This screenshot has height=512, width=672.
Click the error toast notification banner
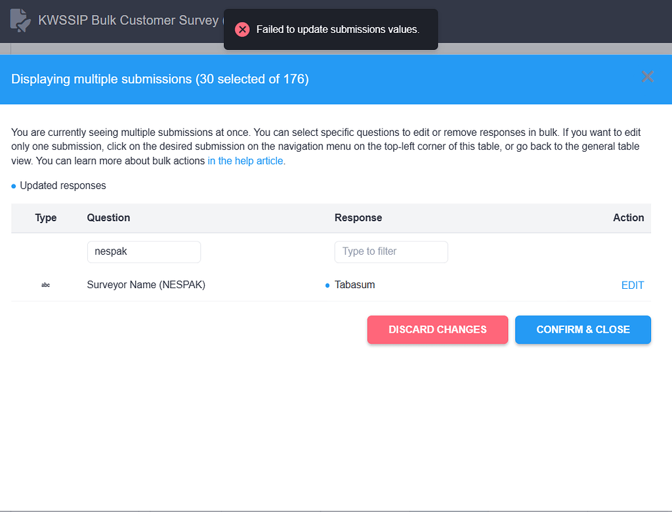(x=331, y=29)
